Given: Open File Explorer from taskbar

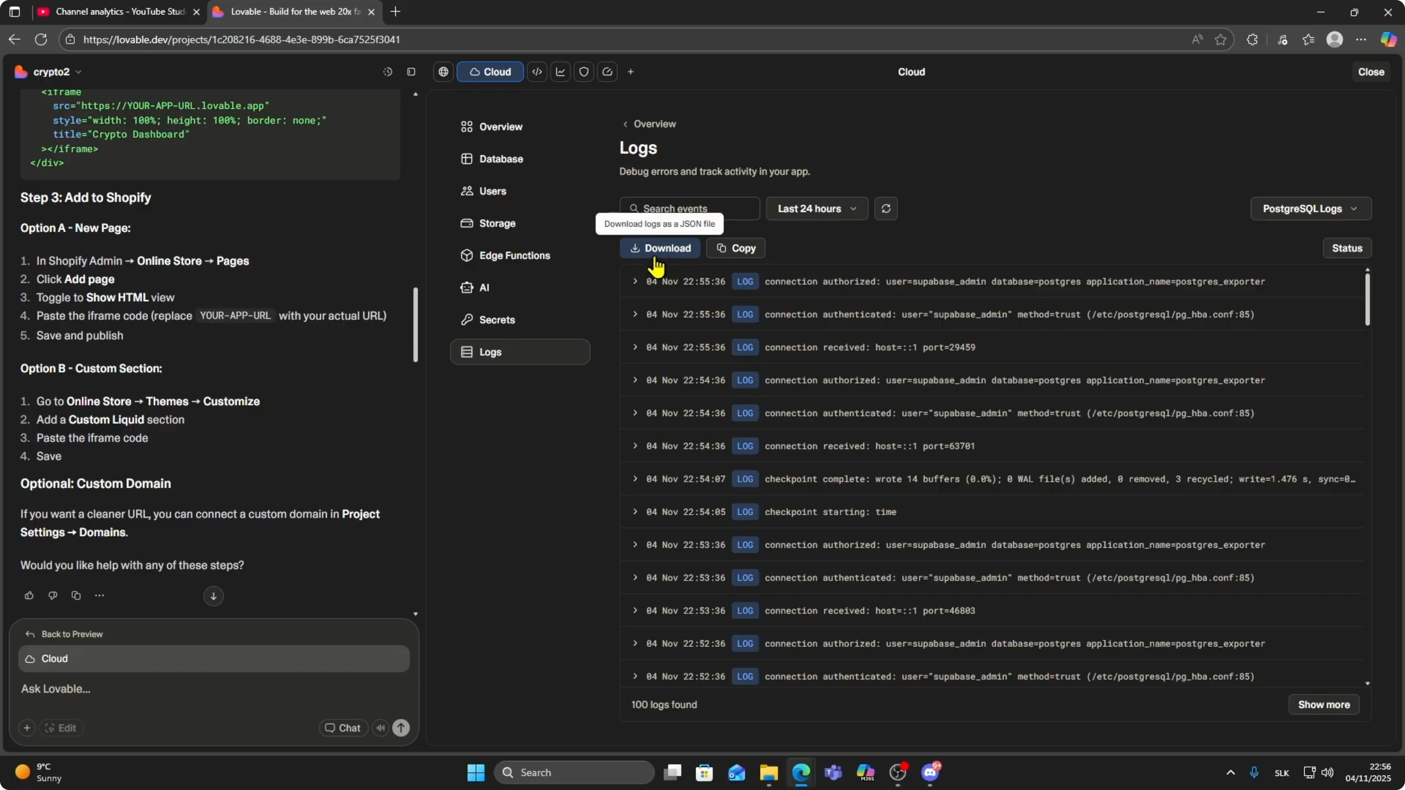Looking at the screenshot, I should pos(769,772).
